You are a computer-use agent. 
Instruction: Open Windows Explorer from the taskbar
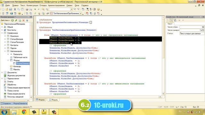14,112
